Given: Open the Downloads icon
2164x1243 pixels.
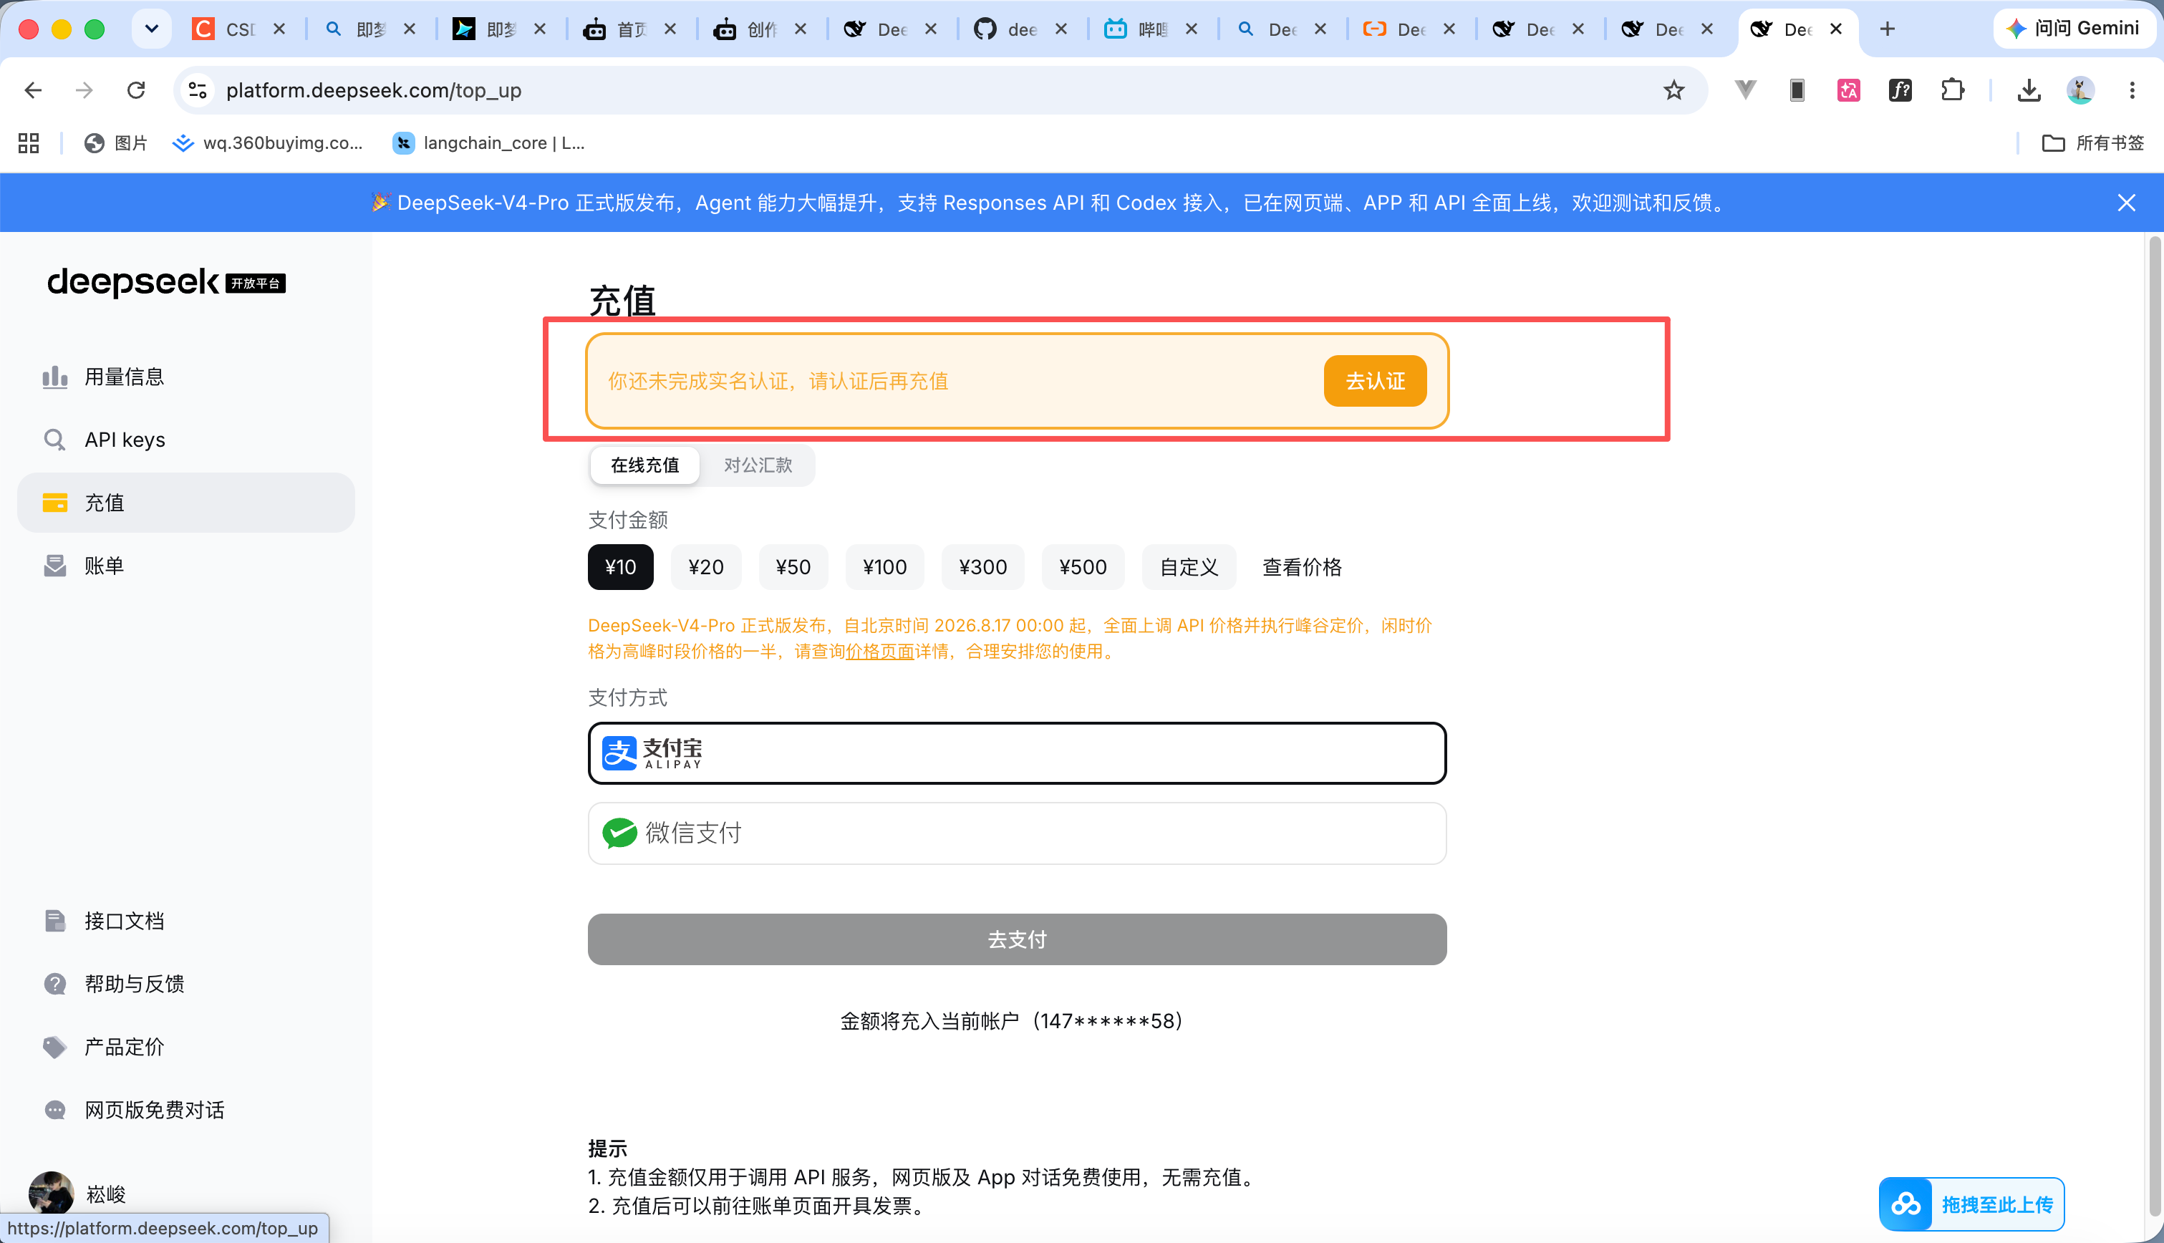Looking at the screenshot, I should [x=2028, y=90].
